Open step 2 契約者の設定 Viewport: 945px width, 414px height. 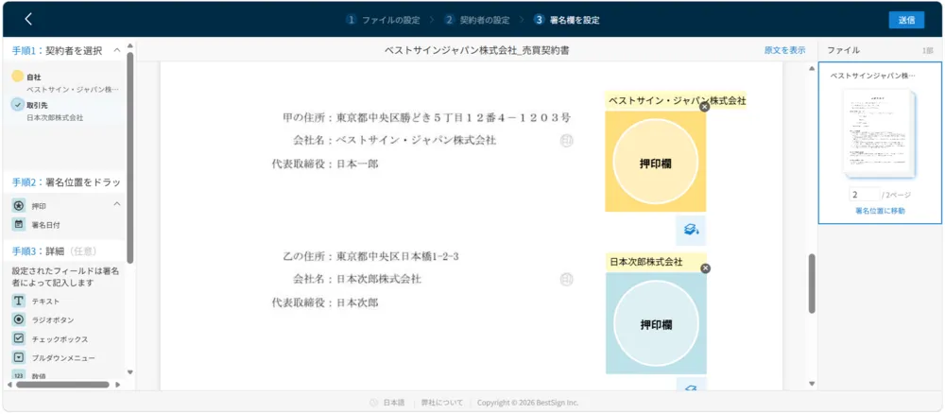(477, 20)
